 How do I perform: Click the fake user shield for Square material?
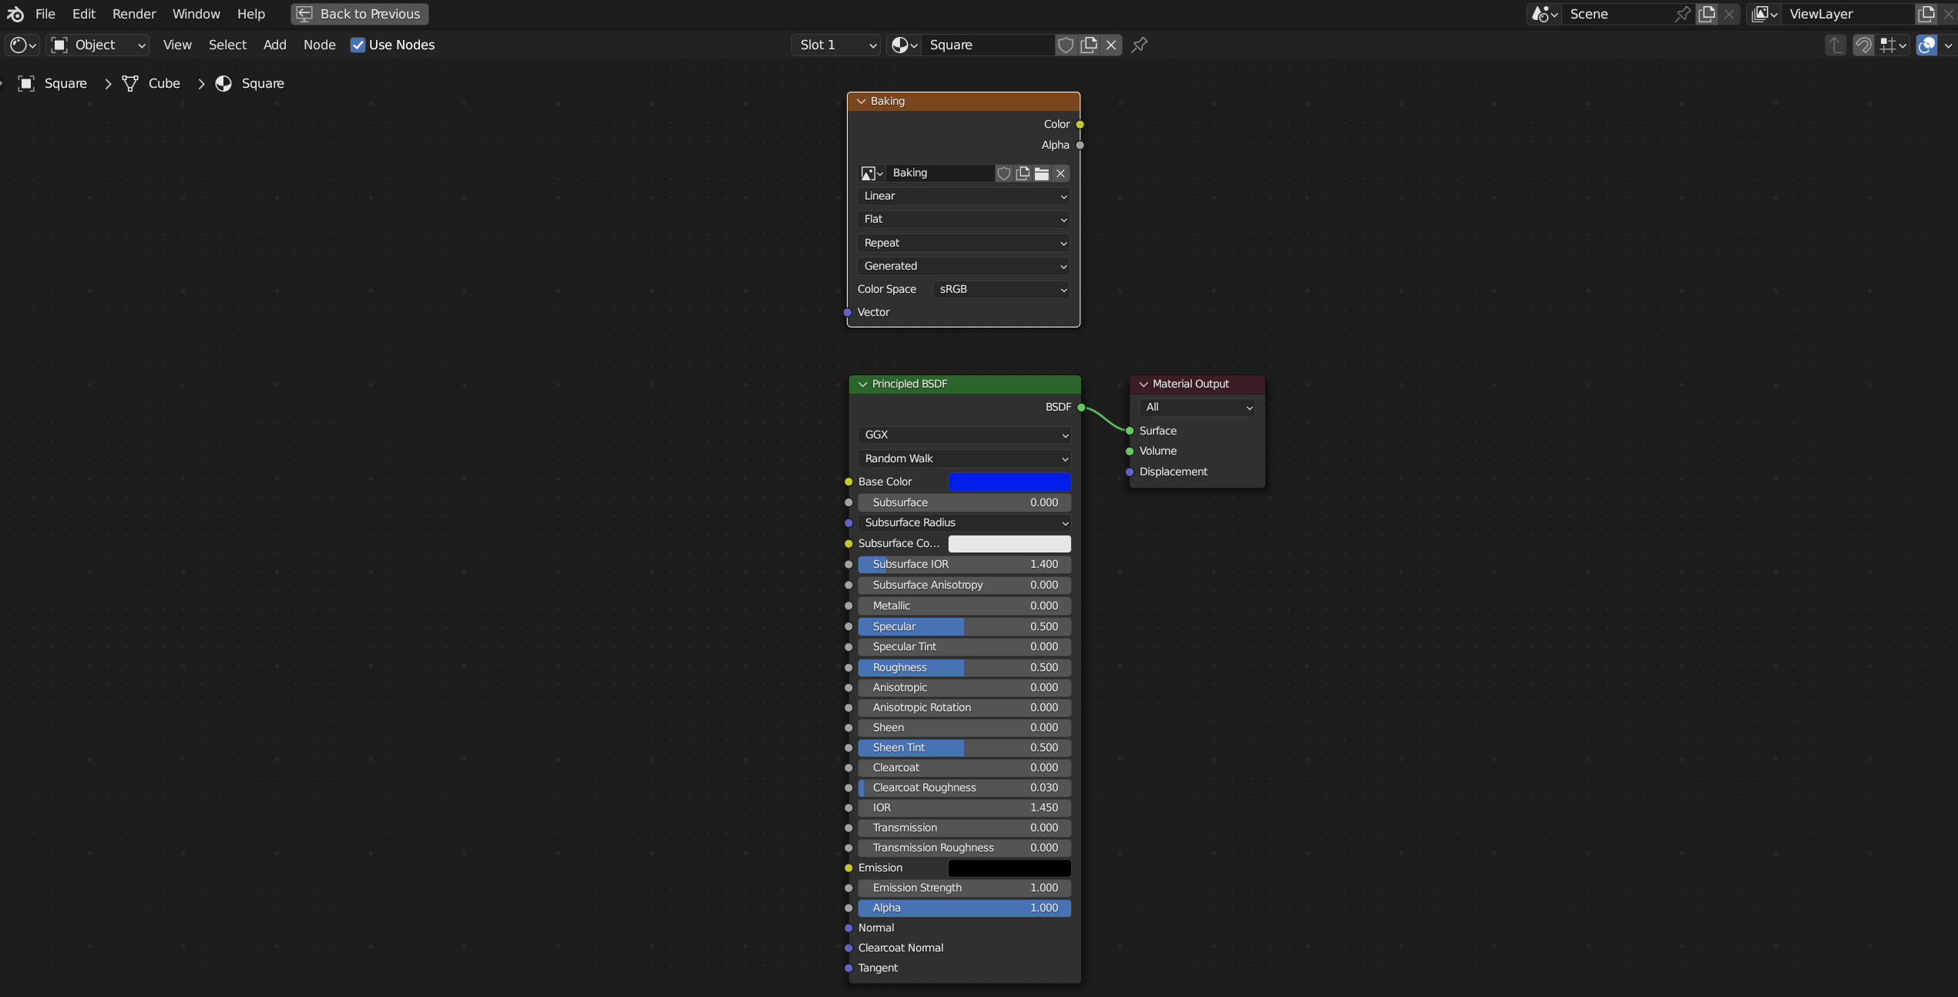(x=1066, y=45)
